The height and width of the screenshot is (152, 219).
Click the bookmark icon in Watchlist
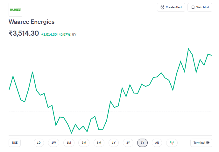tap(193, 7)
